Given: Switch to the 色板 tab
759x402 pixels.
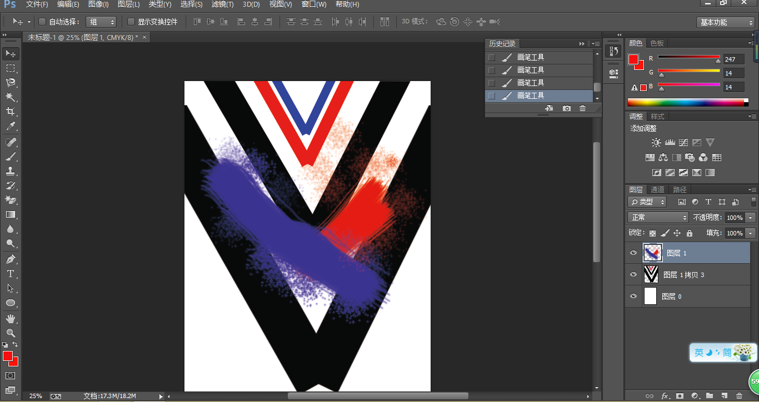Looking at the screenshot, I should tap(657, 43).
